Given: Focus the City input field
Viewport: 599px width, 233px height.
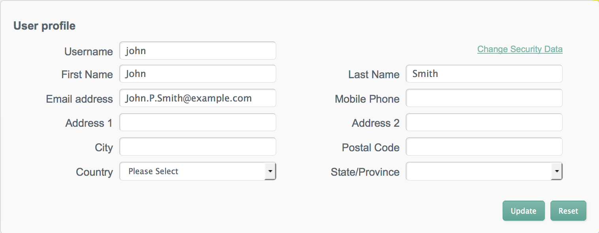Looking at the screenshot, I should coord(198,147).
